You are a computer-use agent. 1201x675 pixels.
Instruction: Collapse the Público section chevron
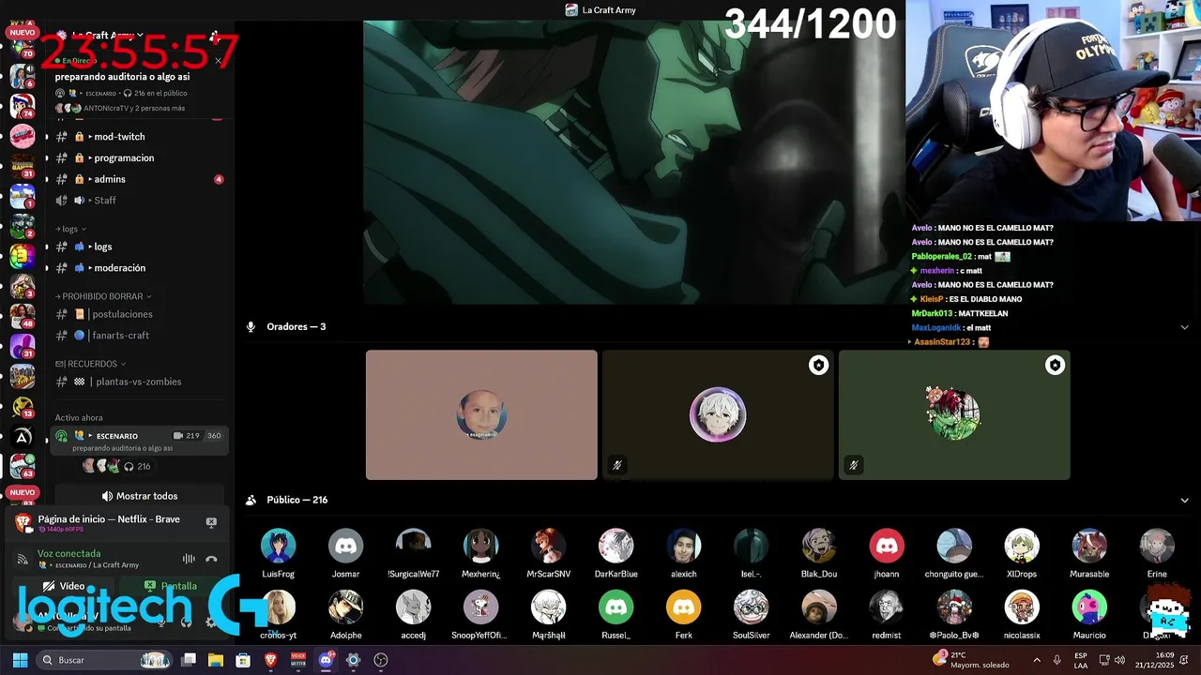tap(1184, 501)
